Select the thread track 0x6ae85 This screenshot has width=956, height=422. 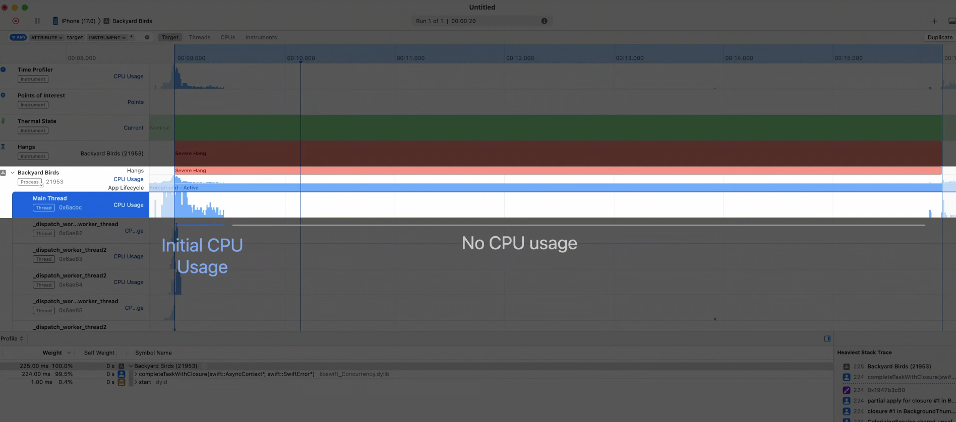(x=81, y=308)
